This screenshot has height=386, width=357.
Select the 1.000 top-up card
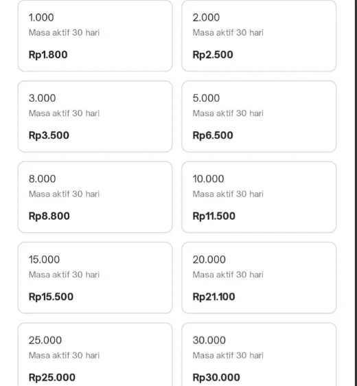95,36
